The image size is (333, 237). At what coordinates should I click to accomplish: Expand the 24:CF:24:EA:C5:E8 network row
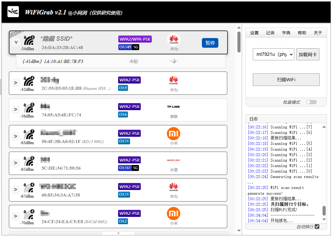coord(16,216)
